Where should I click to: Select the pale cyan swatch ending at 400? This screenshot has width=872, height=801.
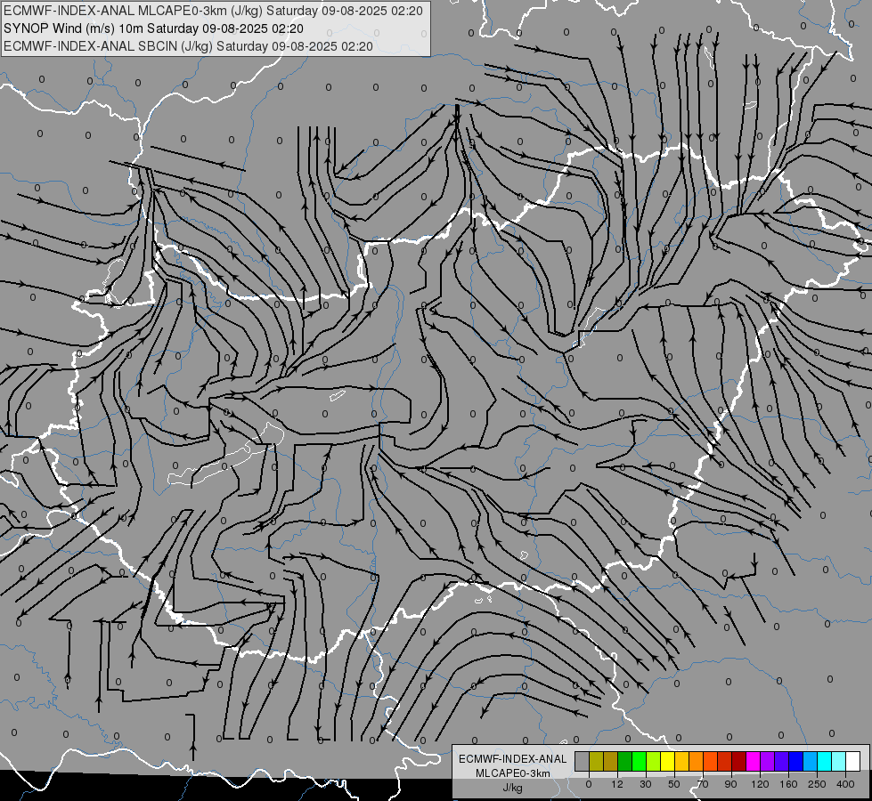[839, 761]
